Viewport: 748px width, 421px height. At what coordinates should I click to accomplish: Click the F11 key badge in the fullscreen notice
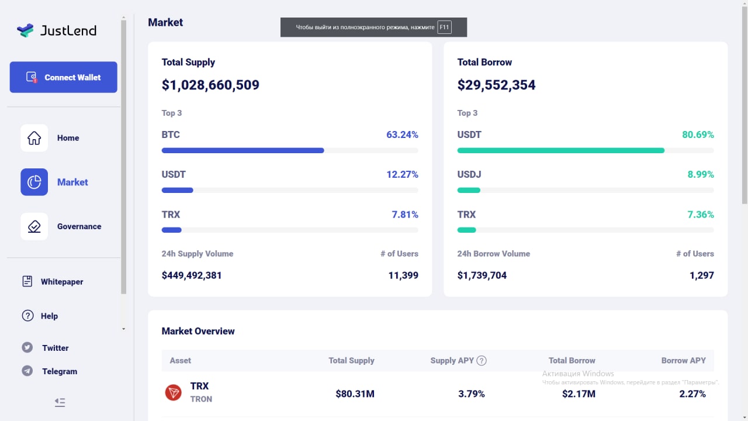coord(445,27)
